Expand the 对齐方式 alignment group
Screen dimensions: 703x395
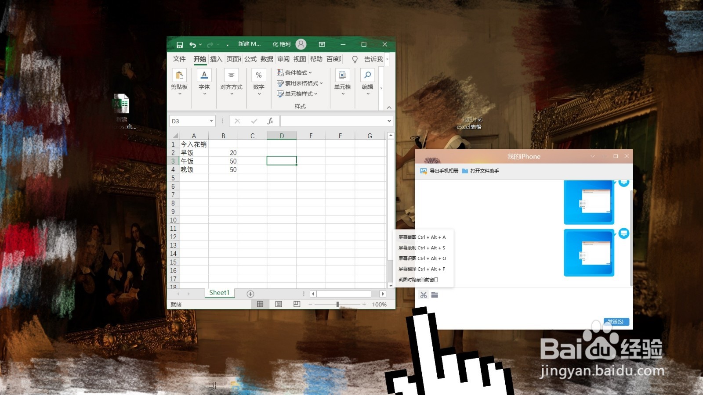coord(232,83)
